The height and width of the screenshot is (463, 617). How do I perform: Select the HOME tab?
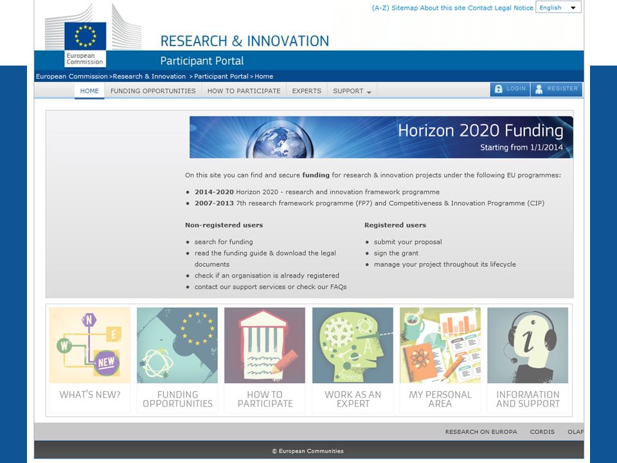(89, 91)
